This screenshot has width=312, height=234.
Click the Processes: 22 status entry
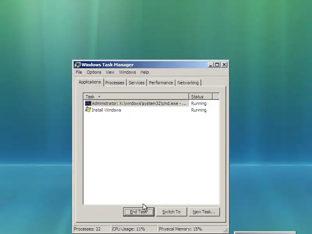92,229
